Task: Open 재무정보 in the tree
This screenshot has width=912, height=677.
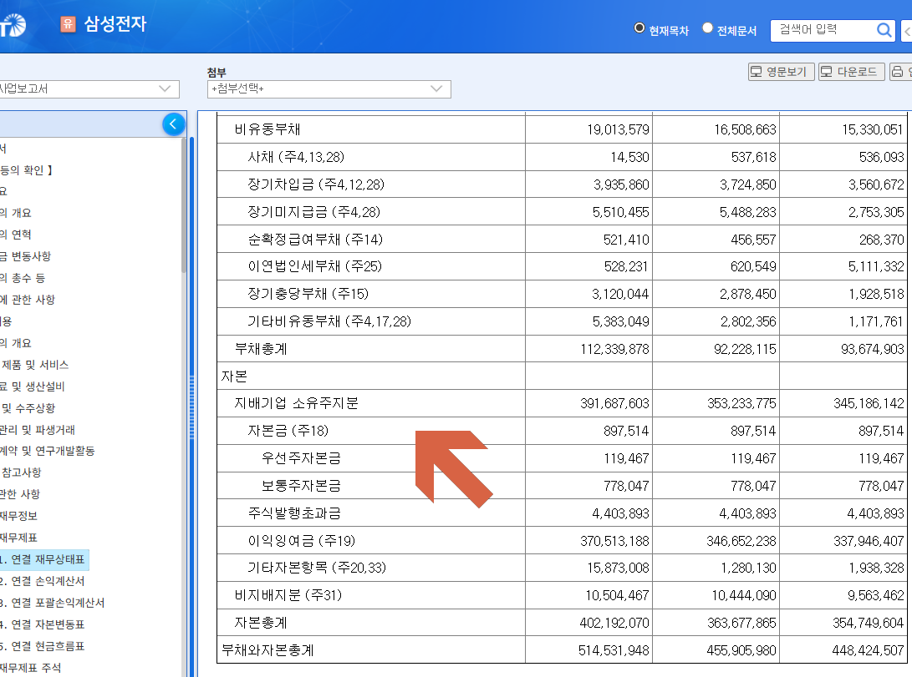Action: point(18,516)
